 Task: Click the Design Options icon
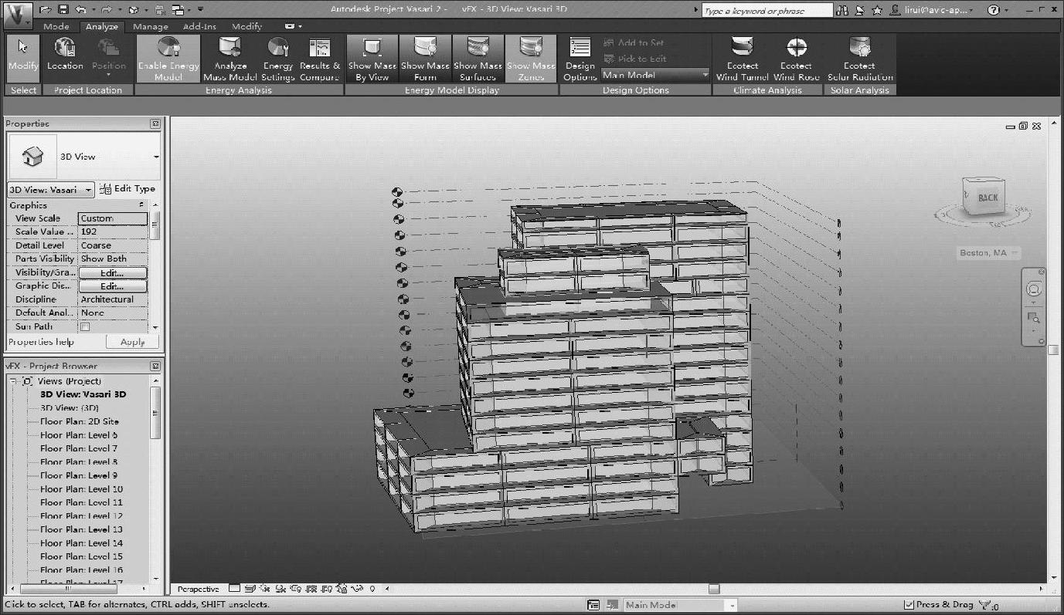click(x=580, y=49)
